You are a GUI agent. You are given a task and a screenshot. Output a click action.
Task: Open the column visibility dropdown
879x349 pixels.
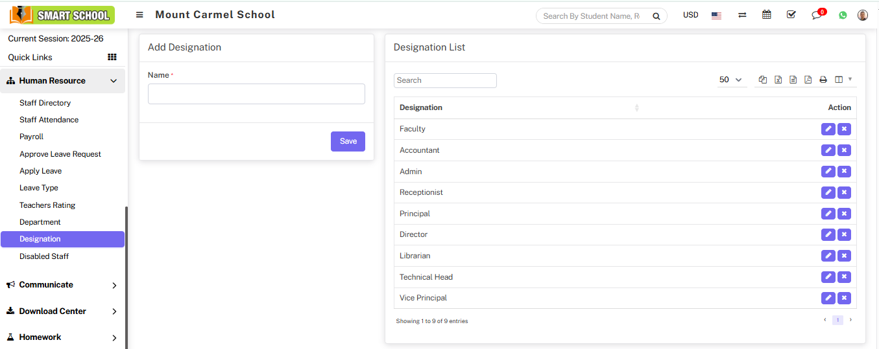tap(843, 80)
